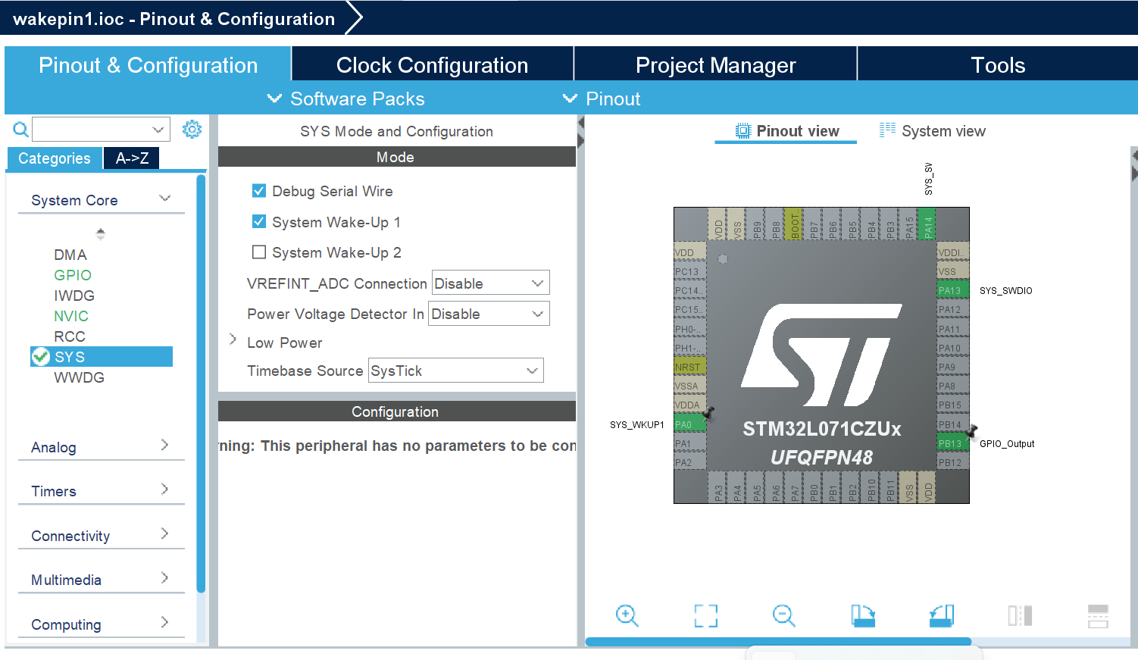Image resolution: width=1138 pixels, height=660 pixels.
Task: Switch to the Clock Configuration tab
Action: (432, 64)
